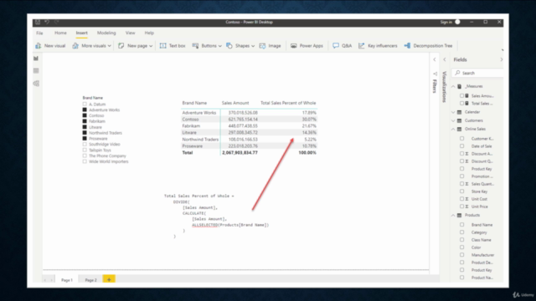Screen dimensions: 536x301
Task: Click the Sign in account avatar
Action: (457, 22)
